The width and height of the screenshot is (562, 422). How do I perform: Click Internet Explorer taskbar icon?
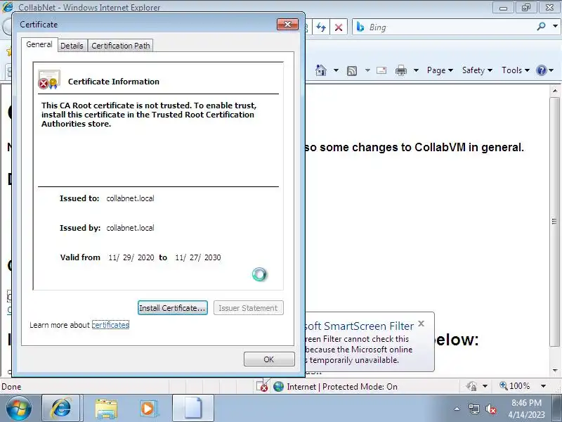[x=62, y=408]
